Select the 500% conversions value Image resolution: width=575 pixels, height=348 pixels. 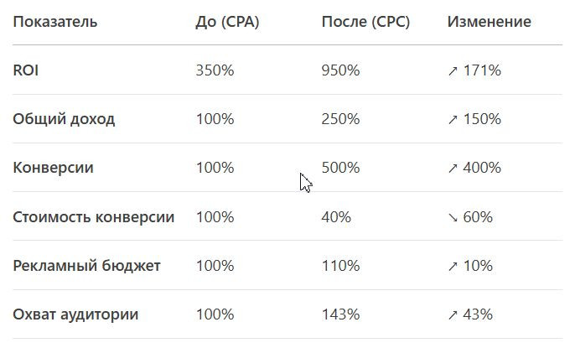(x=340, y=168)
